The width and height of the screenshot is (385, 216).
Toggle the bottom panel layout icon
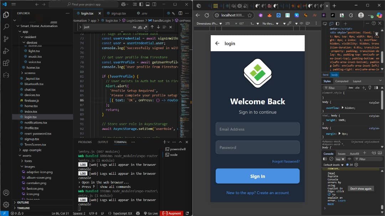point(148,4)
